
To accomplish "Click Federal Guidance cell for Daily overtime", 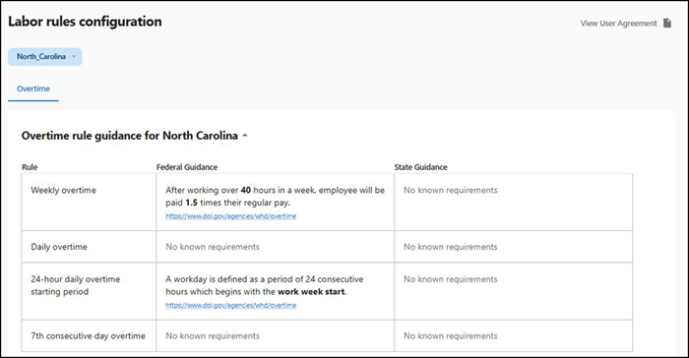I will pos(275,247).
